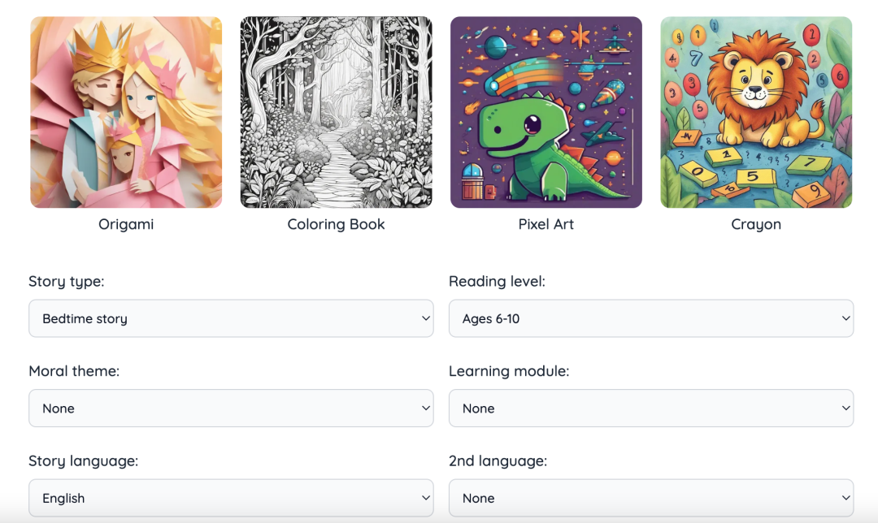Open the Reading level dropdown
Screen dimensions: 878x523
[650, 318]
